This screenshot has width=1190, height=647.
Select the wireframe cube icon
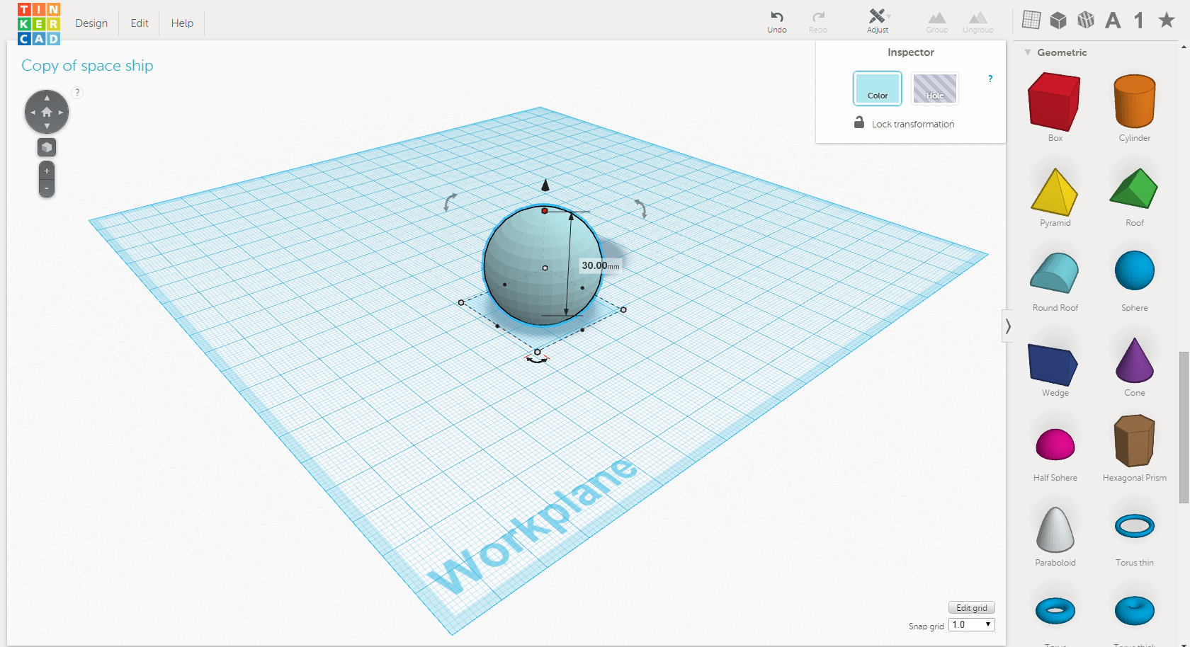[x=1086, y=20]
